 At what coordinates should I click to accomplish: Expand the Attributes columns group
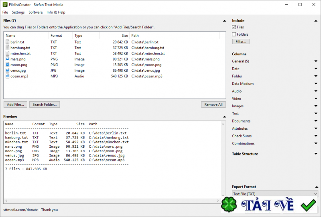316,129
